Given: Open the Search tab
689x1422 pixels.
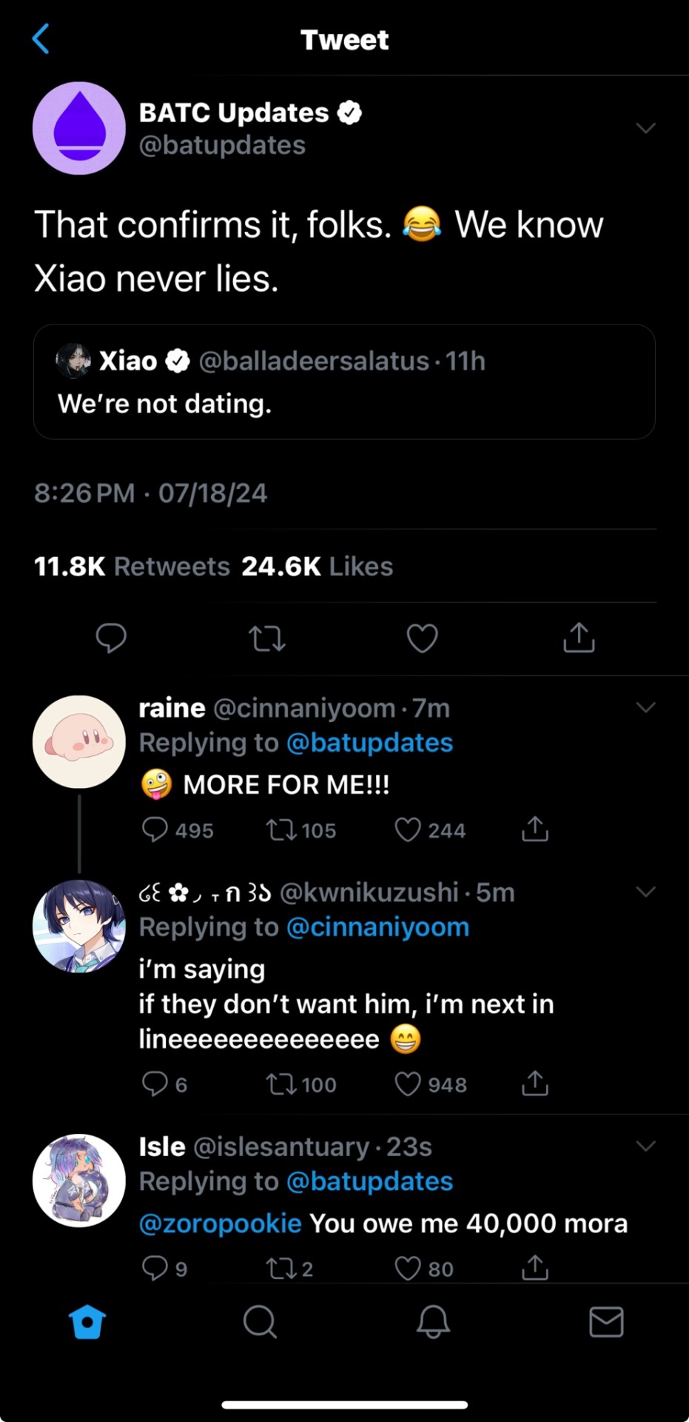Looking at the screenshot, I should (260, 1321).
